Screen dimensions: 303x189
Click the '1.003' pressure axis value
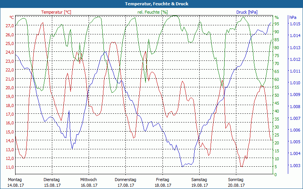295,166
